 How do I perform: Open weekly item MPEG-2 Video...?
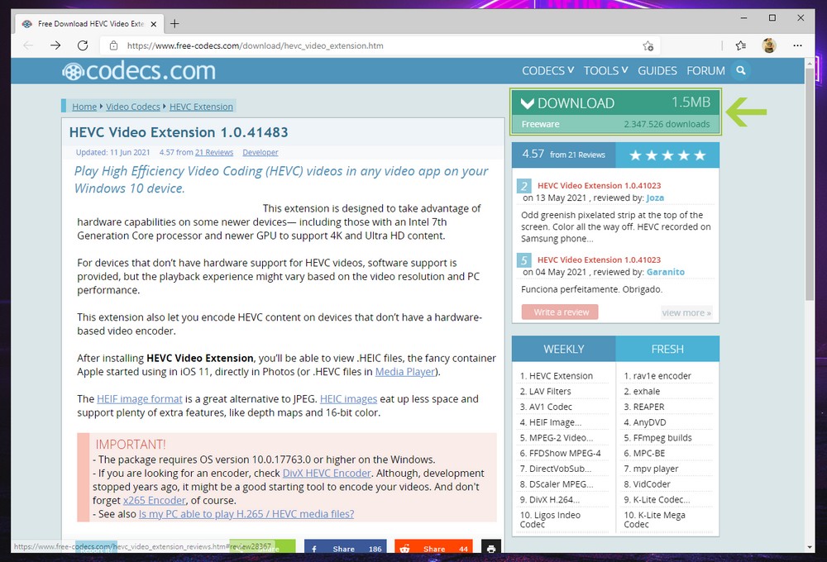[x=557, y=437]
